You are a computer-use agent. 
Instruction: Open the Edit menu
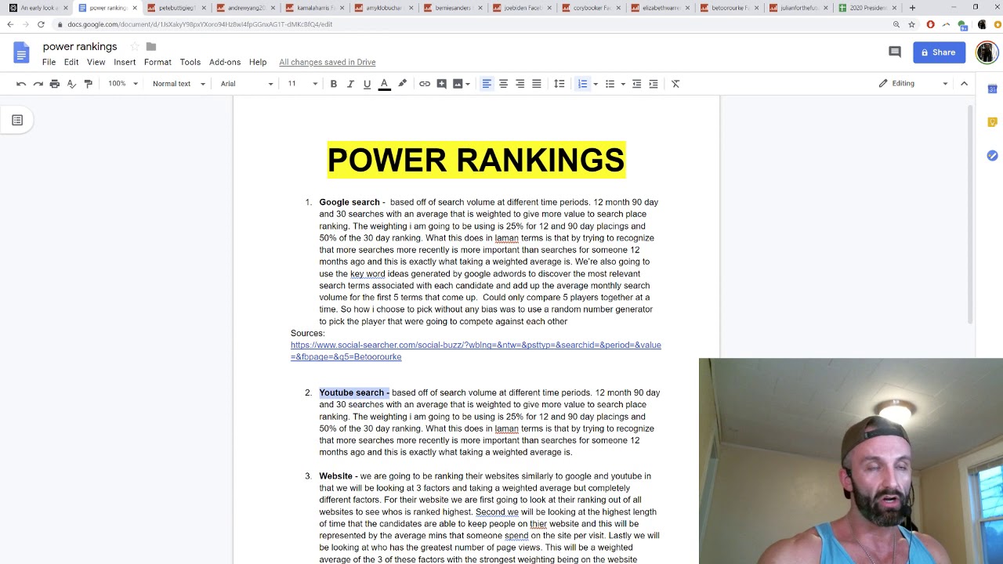click(71, 63)
